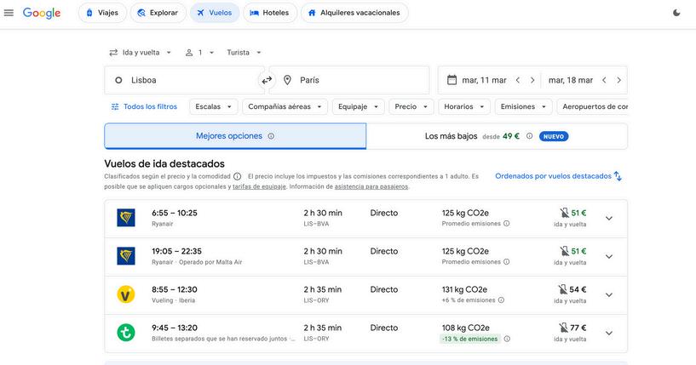Go to the previous return date arrow
Screen dimensions: 696x365
[x=604, y=80]
